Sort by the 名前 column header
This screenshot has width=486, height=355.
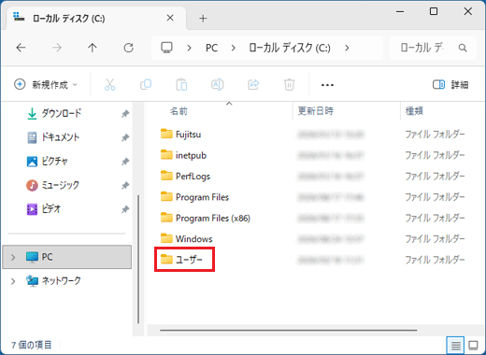tap(179, 111)
